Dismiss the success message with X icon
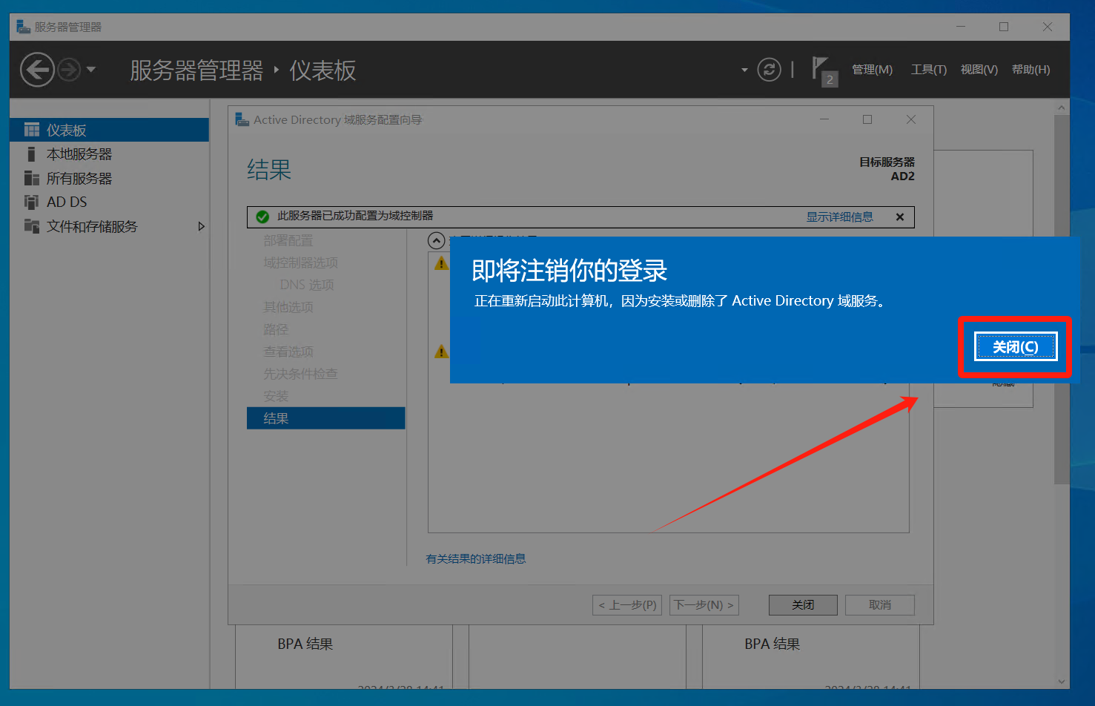 tap(900, 217)
